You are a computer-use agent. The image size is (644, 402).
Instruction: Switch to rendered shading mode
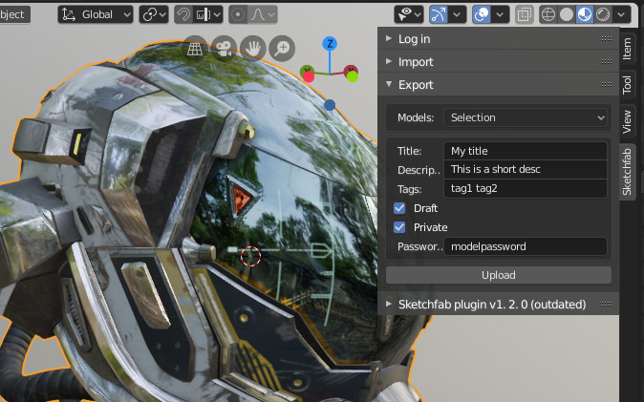tap(603, 14)
